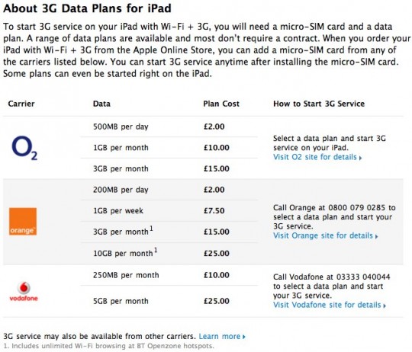Click the 'Plan Cost' column header
The image size is (412, 352).
221,104
